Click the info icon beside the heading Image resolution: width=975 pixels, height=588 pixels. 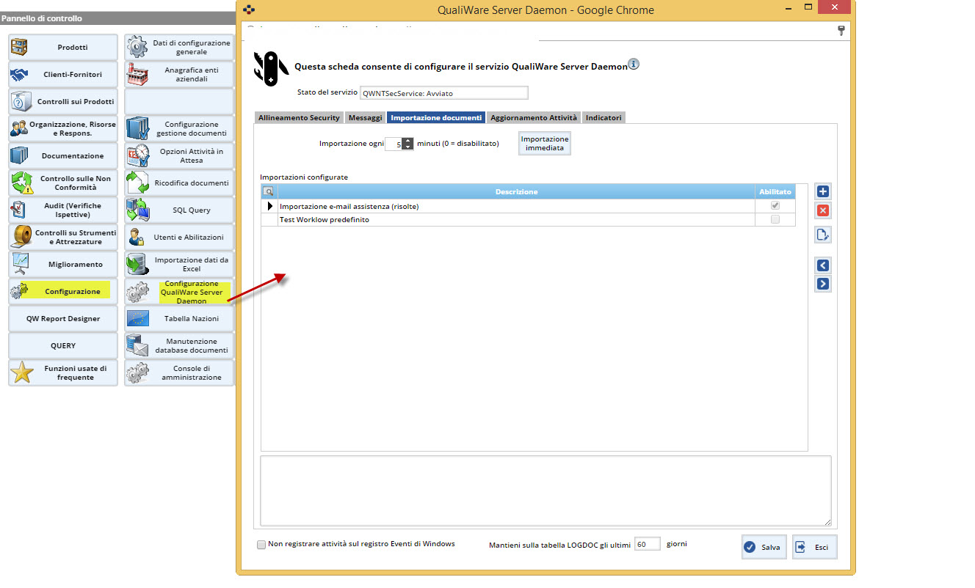634,65
